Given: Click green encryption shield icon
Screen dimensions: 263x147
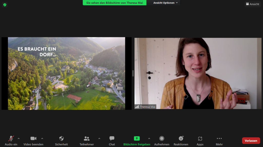Looking at the screenshot, I should click(5, 5).
